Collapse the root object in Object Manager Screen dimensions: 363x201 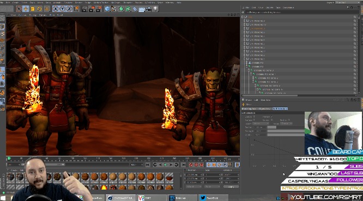point(243,17)
